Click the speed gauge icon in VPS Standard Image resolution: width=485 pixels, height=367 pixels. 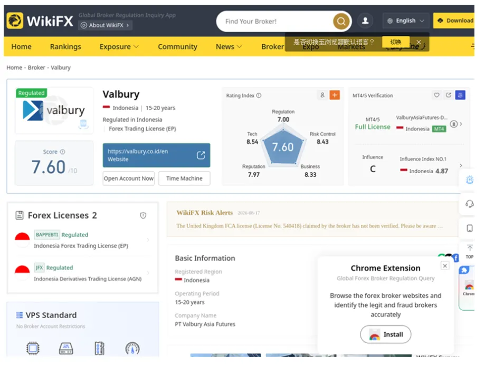pos(132,349)
